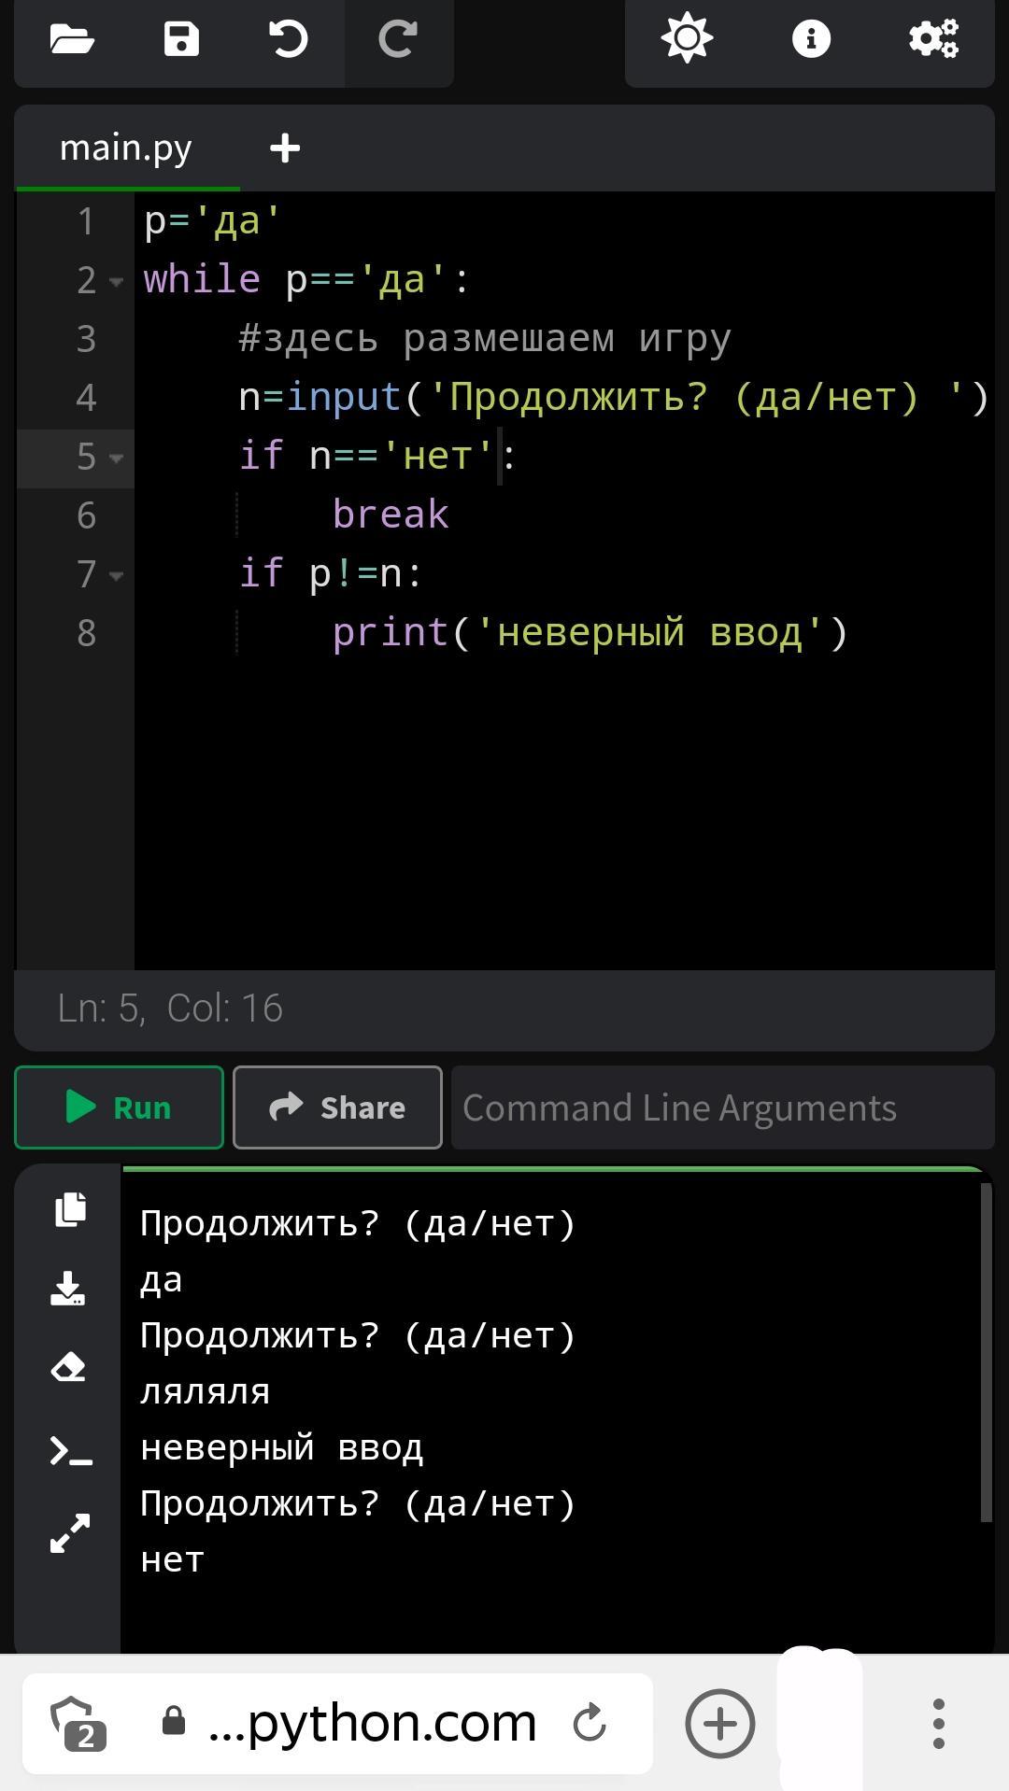Select the main.py tab
Viewport: 1009px width, 1791px height.
click(126, 148)
